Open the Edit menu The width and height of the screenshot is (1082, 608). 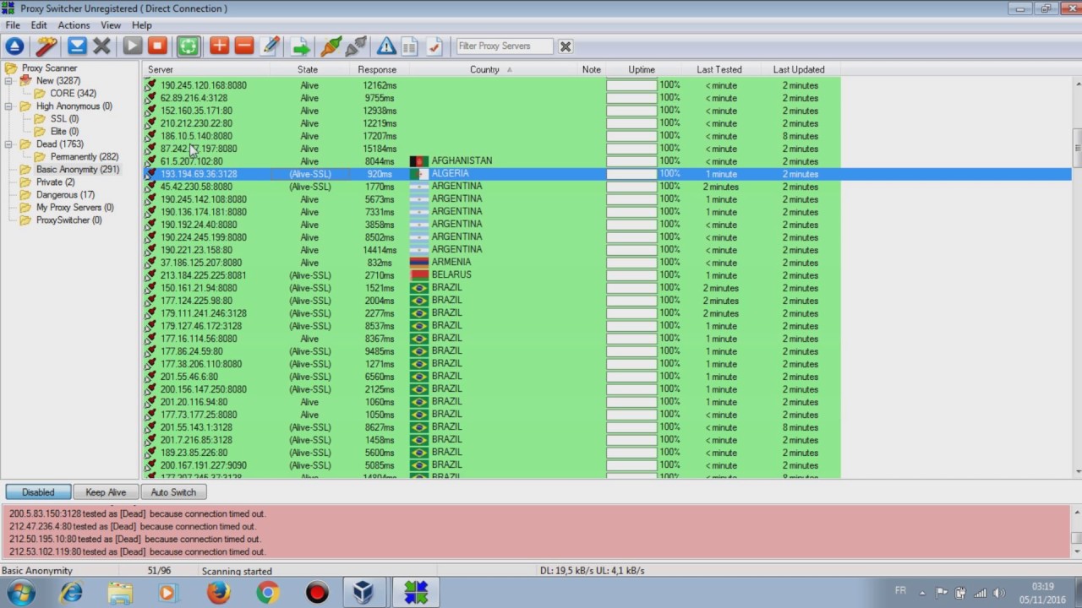[x=39, y=25]
